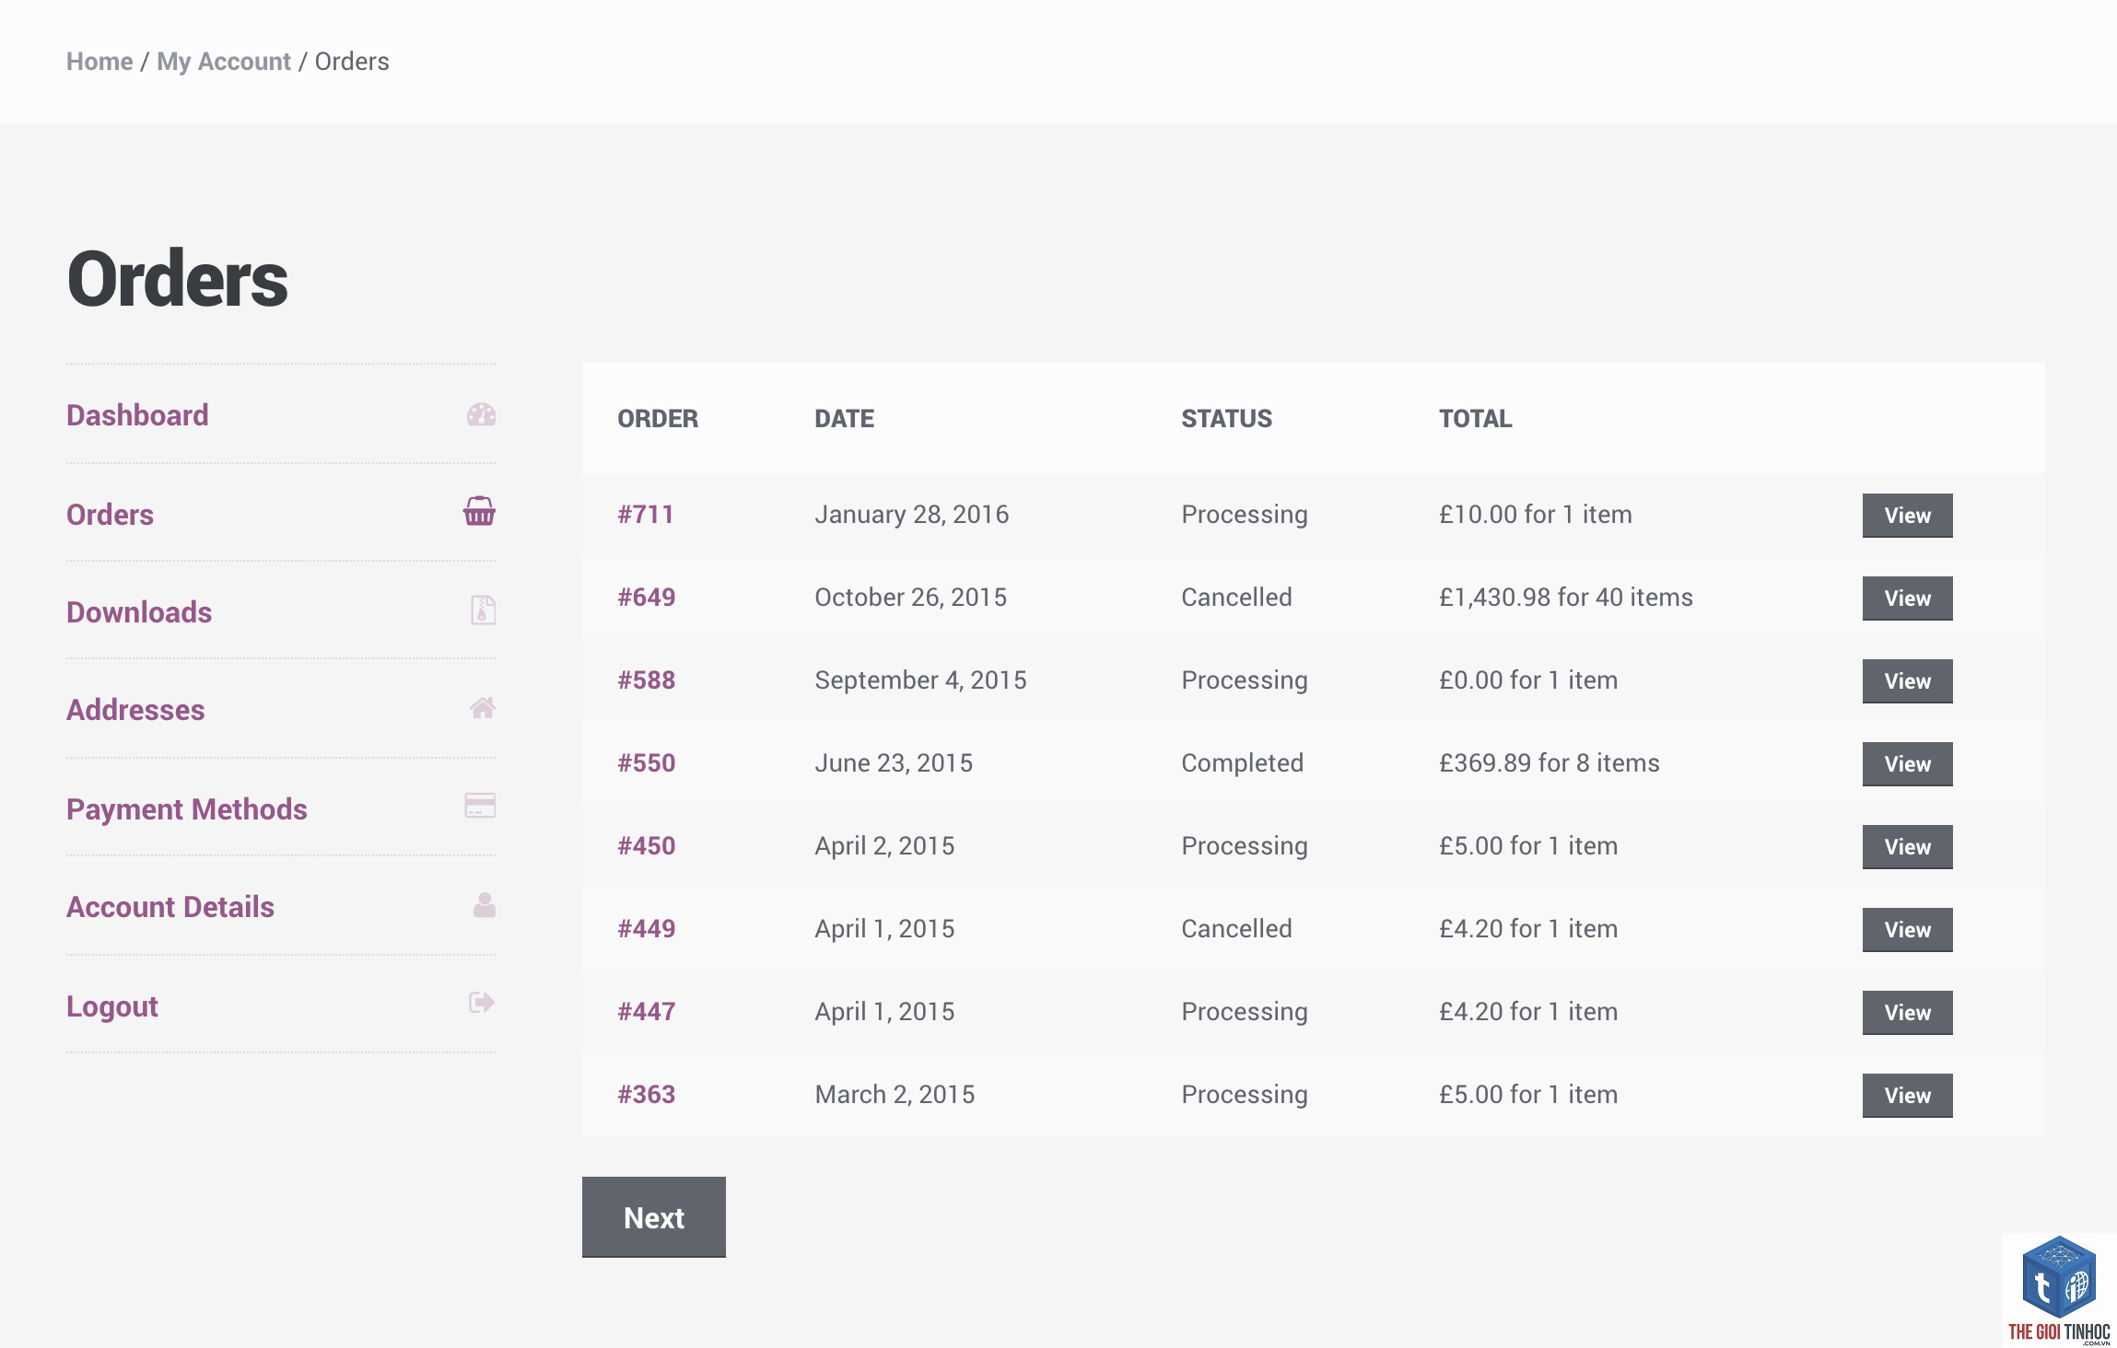This screenshot has height=1348, width=2117.
Task: Open My Account breadcrumb link
Action: coord(224,62)
